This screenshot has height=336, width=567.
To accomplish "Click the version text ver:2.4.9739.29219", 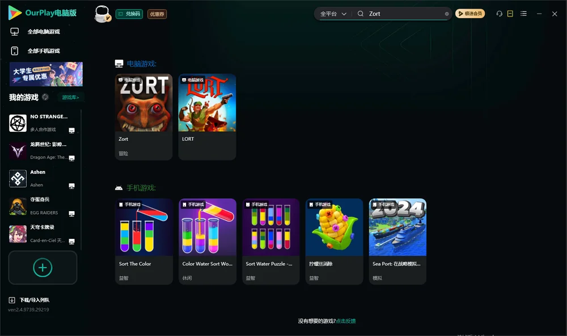I will pyautogui.click(x=28, y=309).
